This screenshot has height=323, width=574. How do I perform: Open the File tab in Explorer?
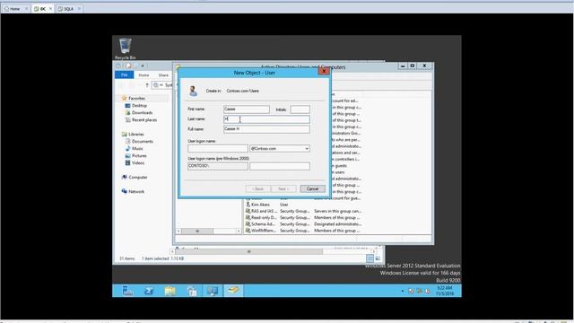point(124,74)
